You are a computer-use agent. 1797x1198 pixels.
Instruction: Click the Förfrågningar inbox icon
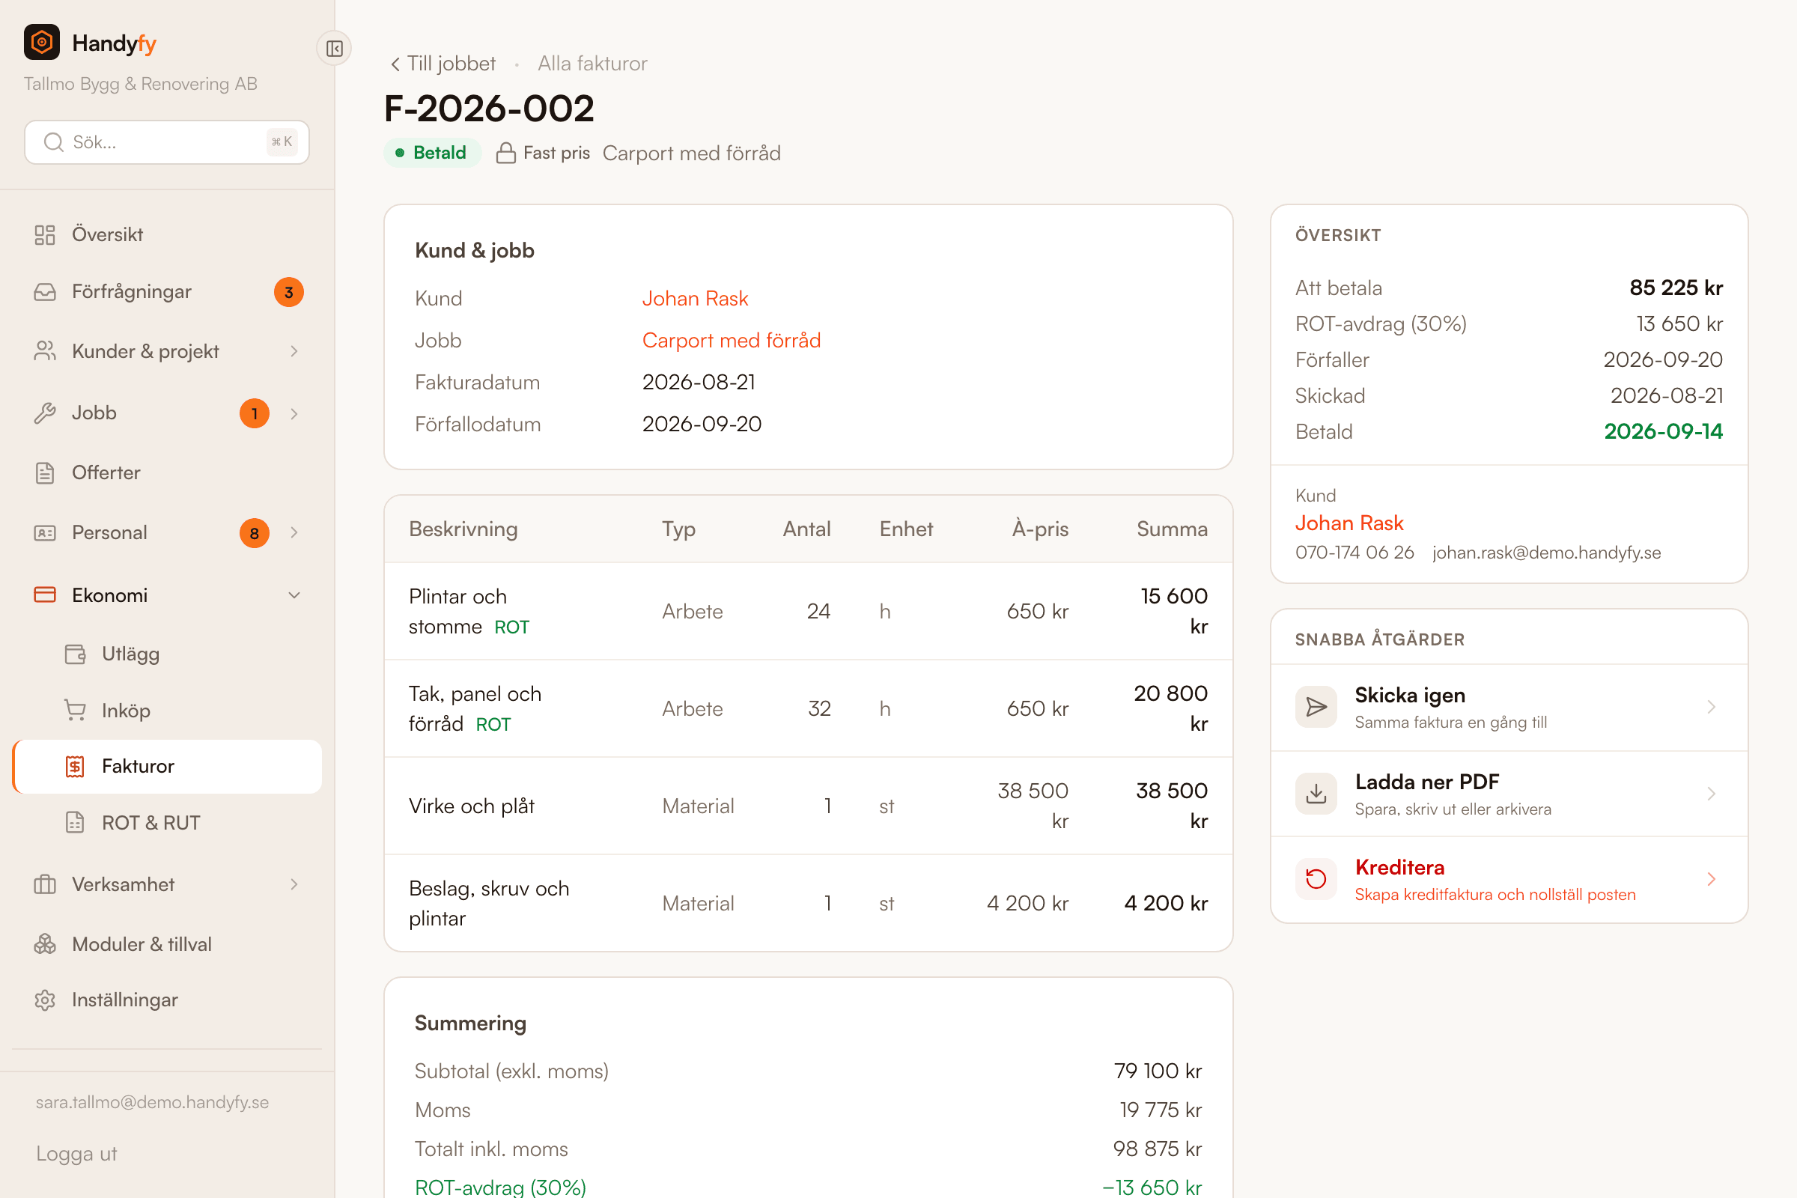pyautogui.click(x=45, y=292)
